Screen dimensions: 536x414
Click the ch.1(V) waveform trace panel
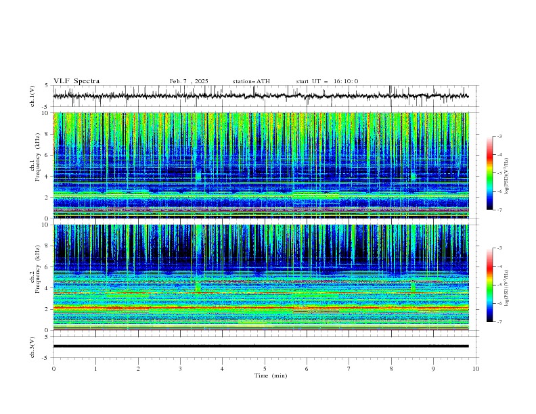(x=266, y=96)
